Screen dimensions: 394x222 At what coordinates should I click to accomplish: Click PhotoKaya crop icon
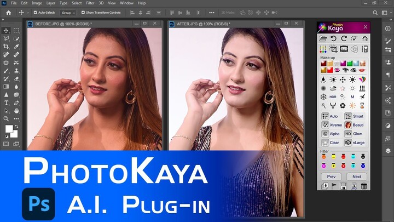point(333,49)
